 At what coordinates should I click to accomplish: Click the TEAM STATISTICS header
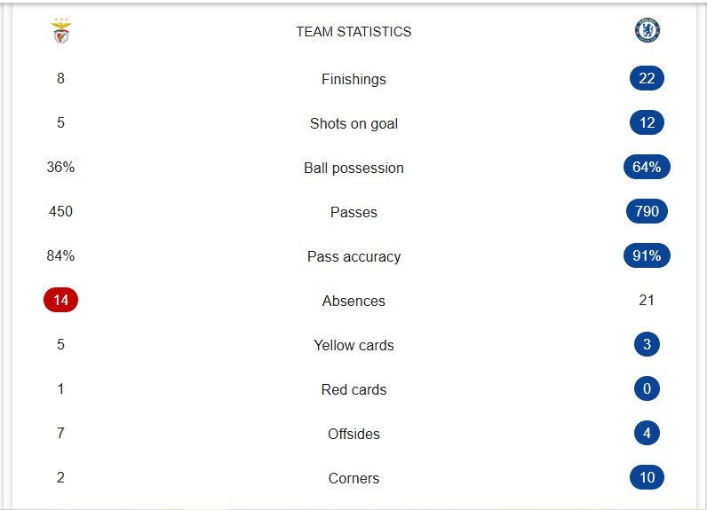353,32
